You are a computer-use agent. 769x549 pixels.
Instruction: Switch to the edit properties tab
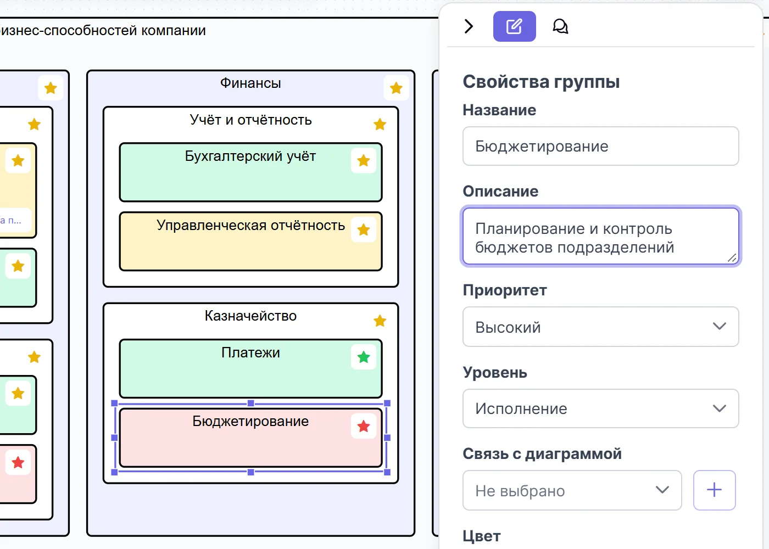coord(514,26)
